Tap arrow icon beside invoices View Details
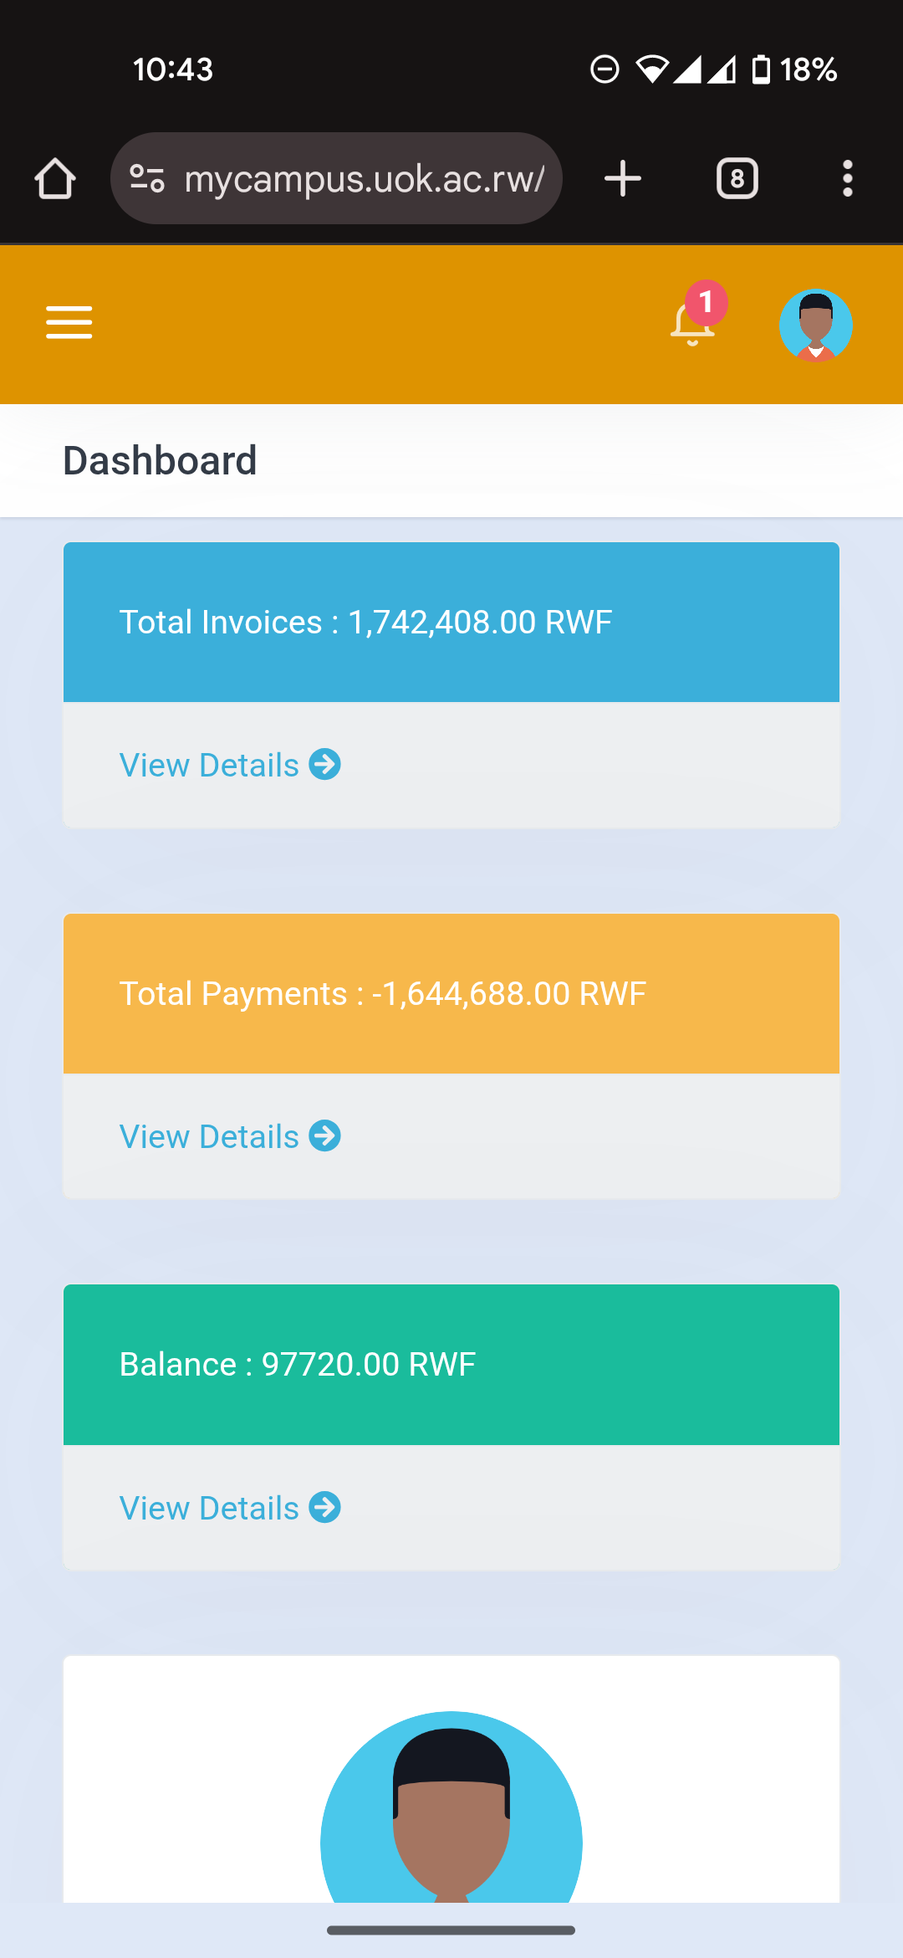The width and height of the screenshot is (903, 1958). 324,764
